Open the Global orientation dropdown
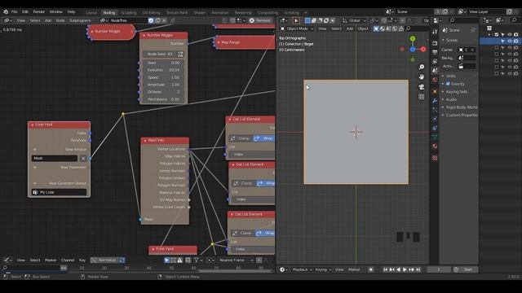Viewport: 522px width, 293px height. (354, 20)
